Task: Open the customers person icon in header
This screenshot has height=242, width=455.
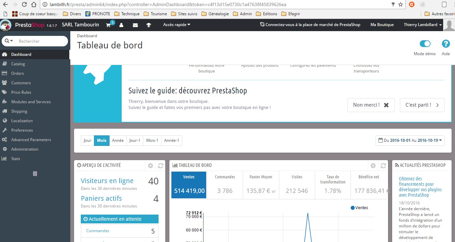Action: coord(121,25)
